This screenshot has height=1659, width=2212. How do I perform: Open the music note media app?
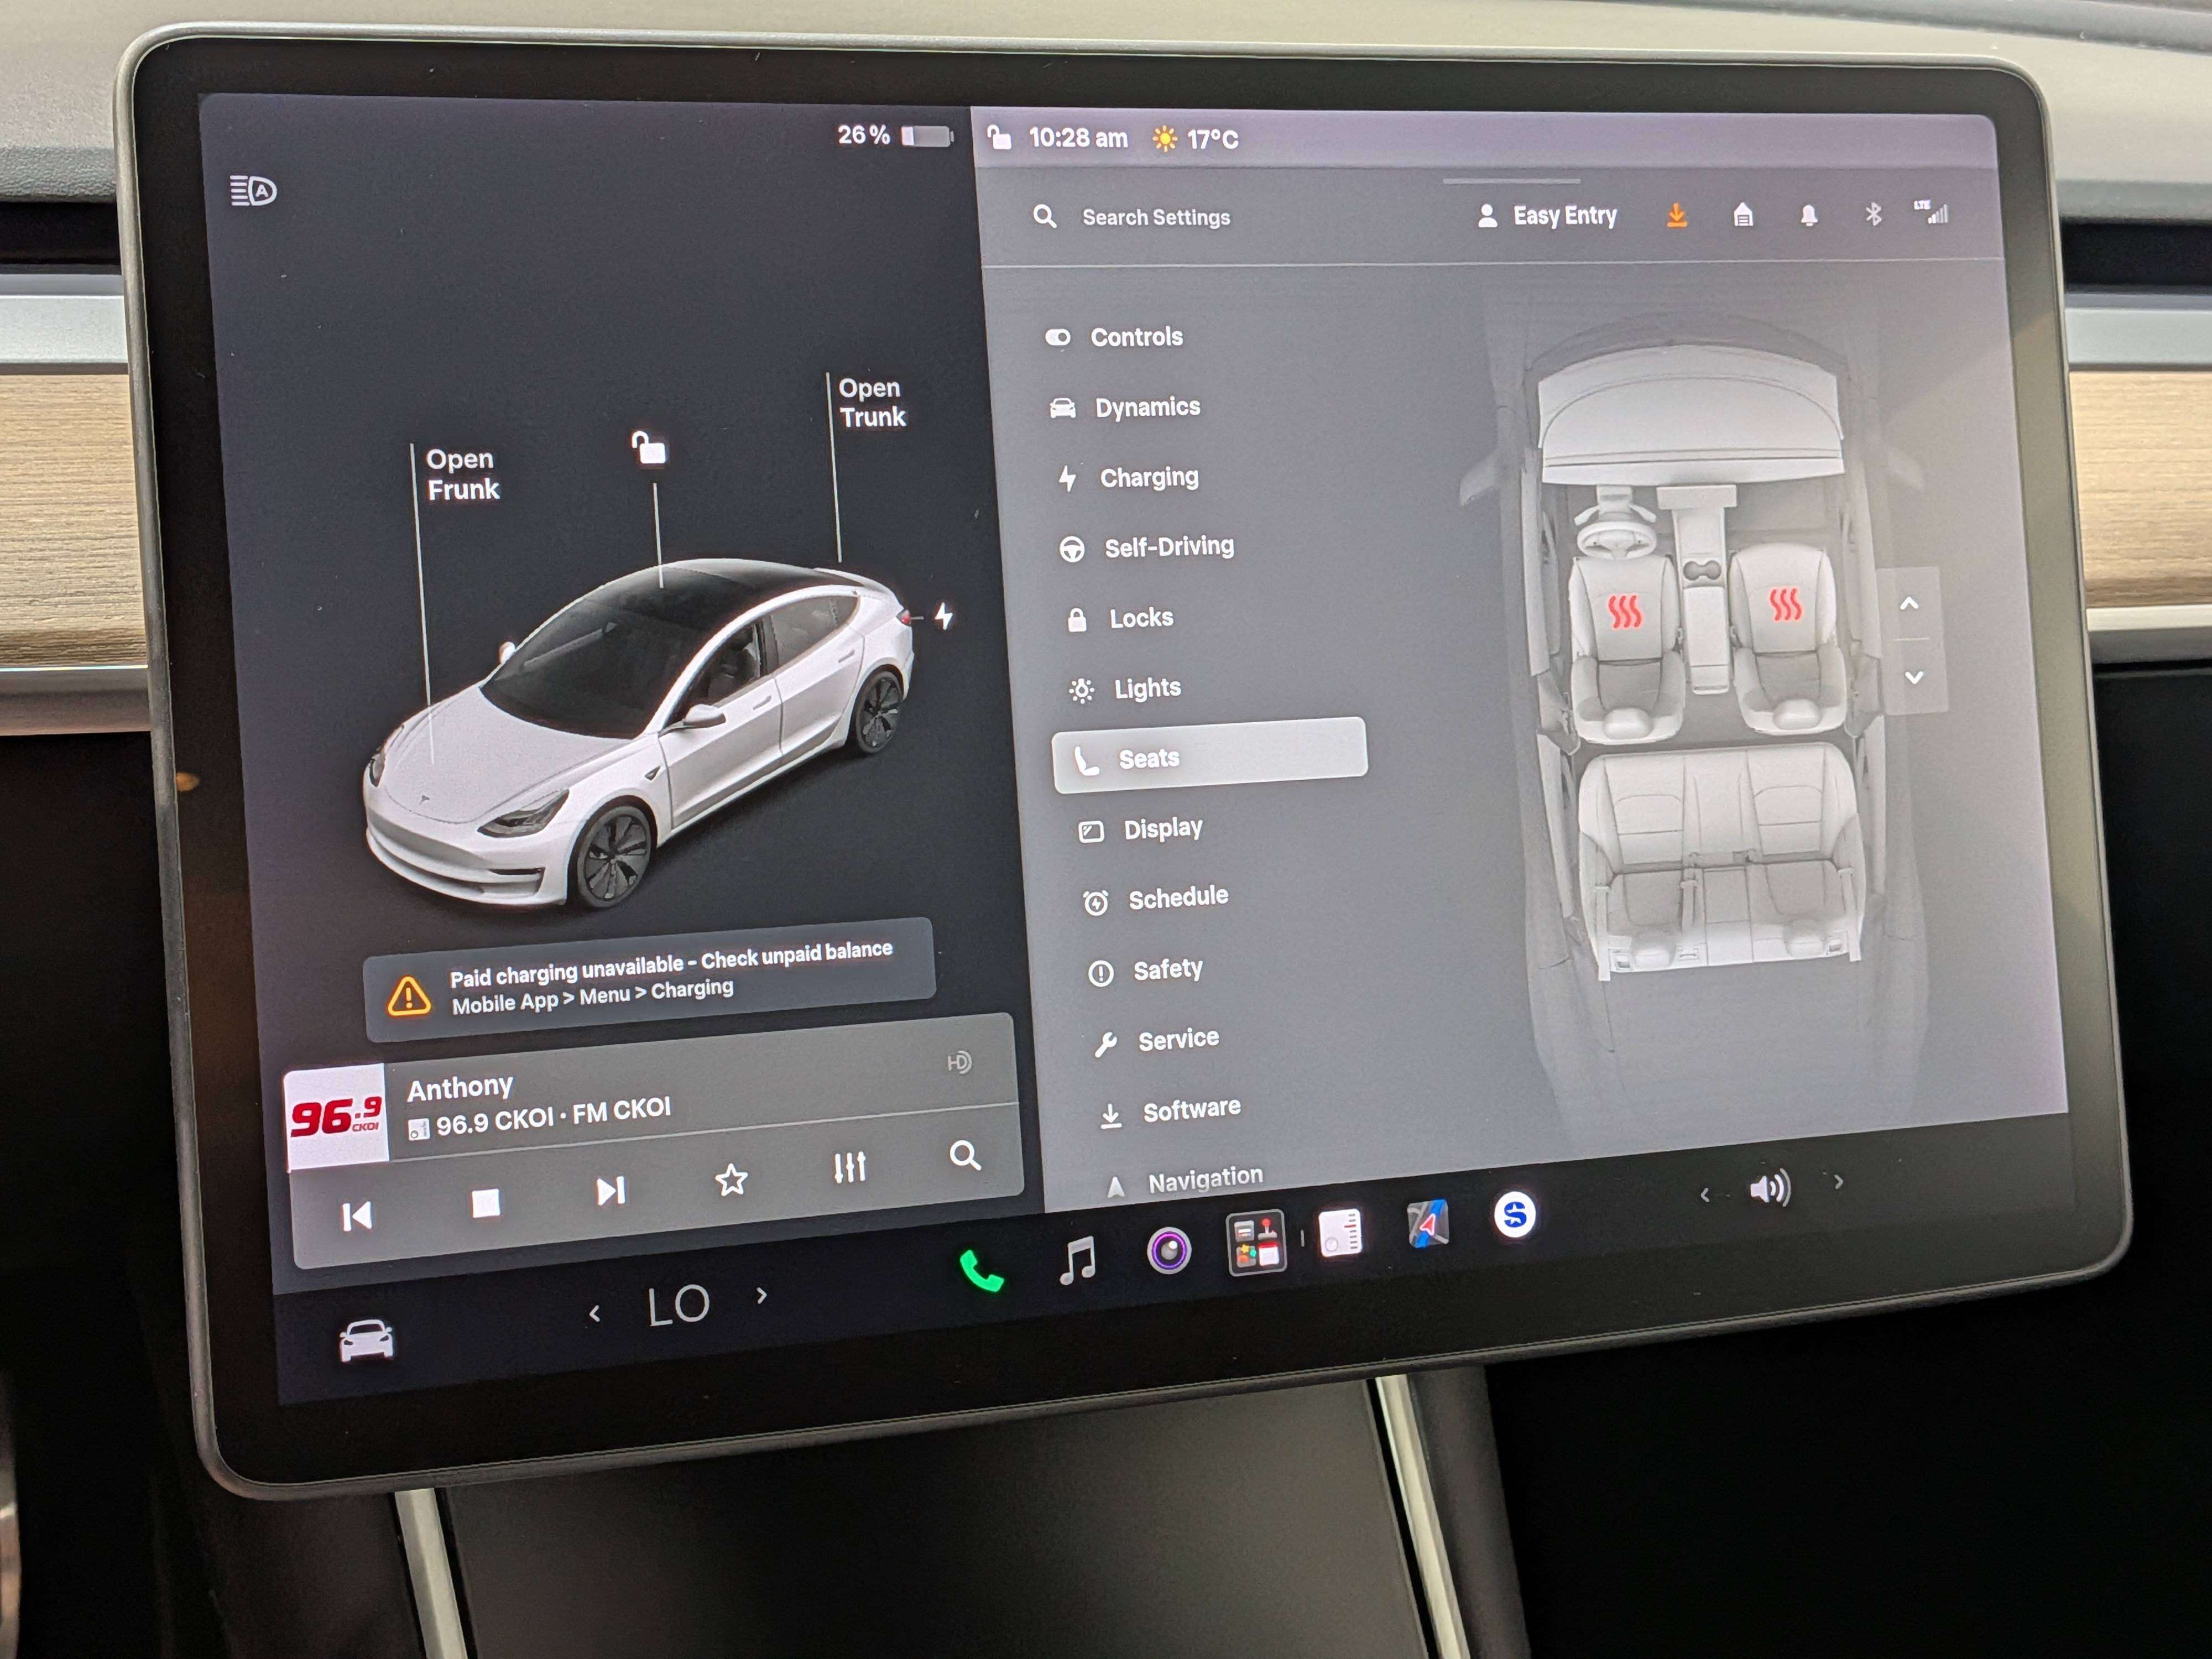[1077, 1260]
